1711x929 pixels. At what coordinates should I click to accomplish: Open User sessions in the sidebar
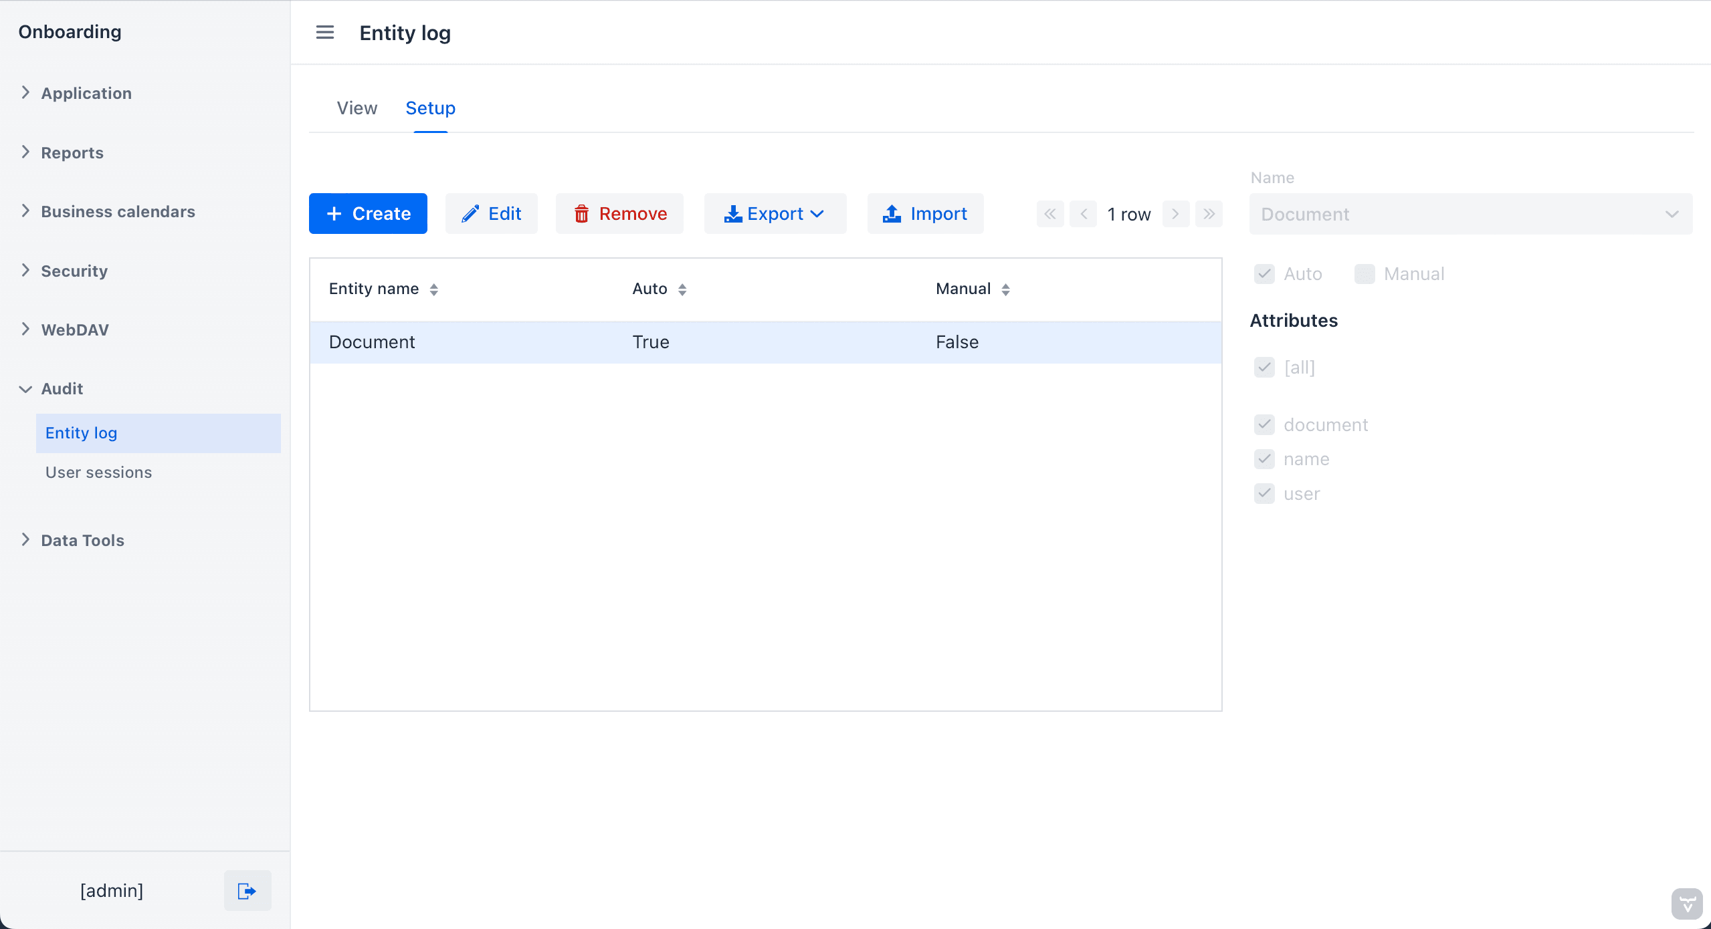click(x=98, y=472)
